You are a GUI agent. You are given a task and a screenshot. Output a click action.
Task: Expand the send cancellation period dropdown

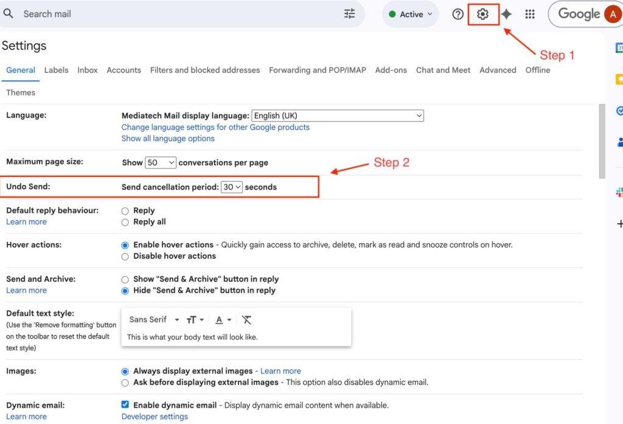[x=232, y=187]
